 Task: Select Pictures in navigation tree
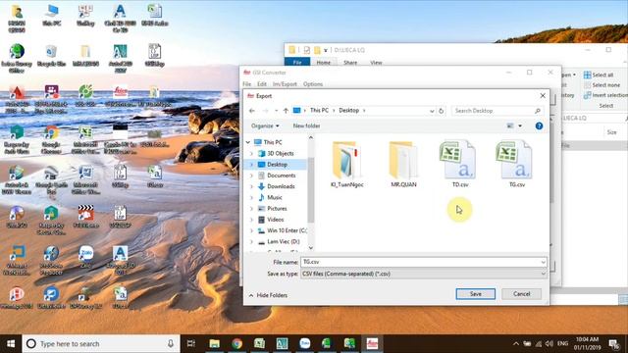click(277, 209)
